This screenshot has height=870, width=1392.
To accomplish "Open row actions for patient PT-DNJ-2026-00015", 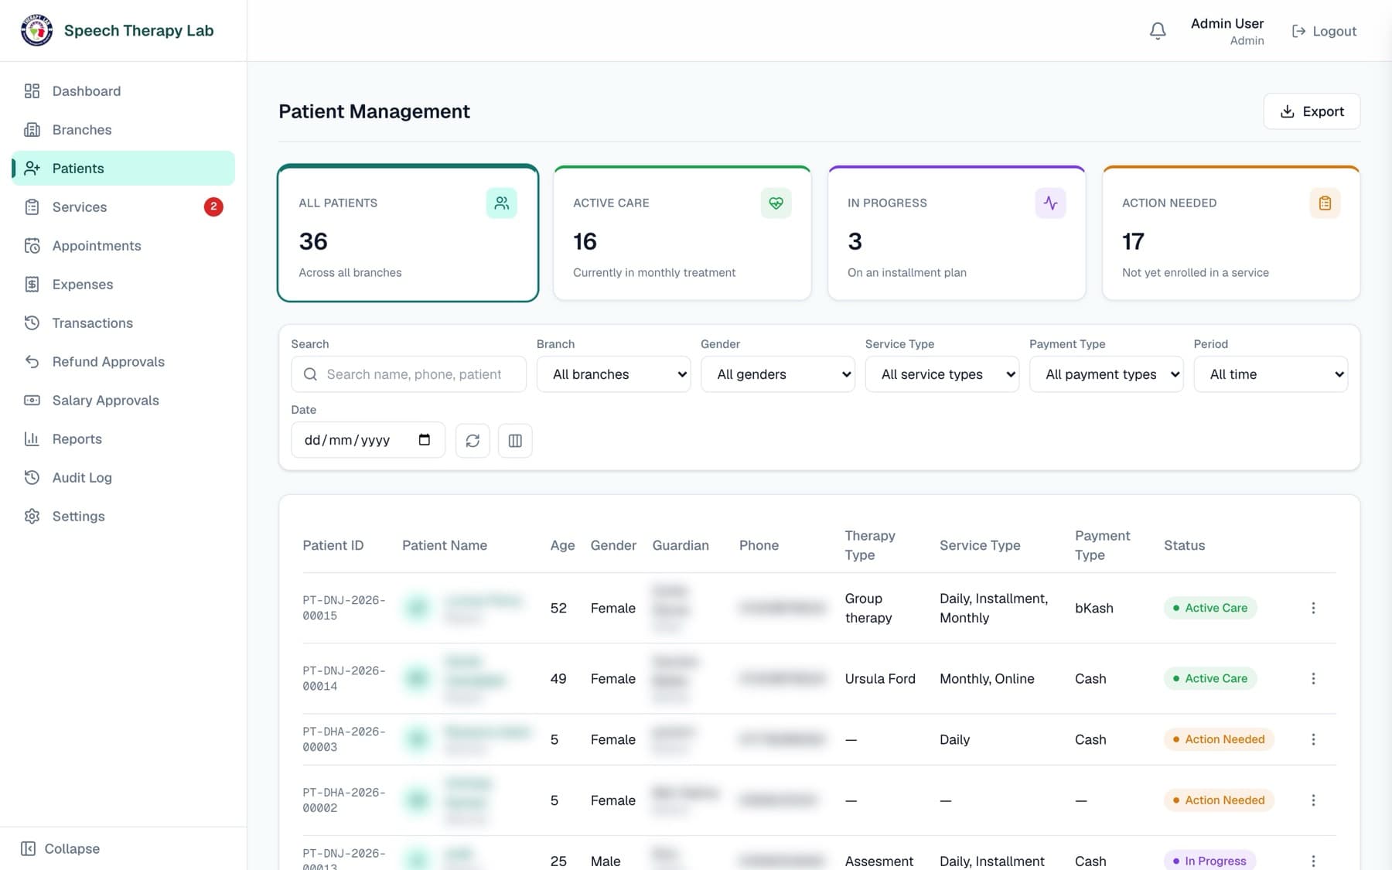I will (1313, 608).
